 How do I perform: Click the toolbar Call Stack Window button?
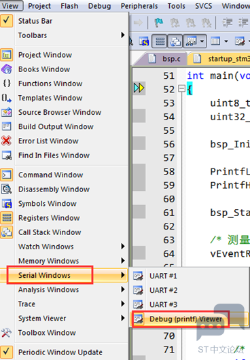(x=175, y=41)
